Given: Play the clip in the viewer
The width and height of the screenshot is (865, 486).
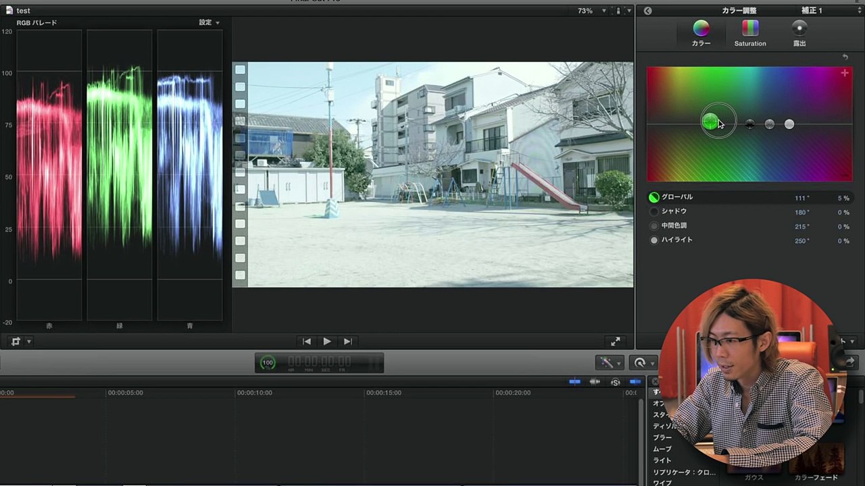Looking at the screenshot, I should click(x=327, y=342).
